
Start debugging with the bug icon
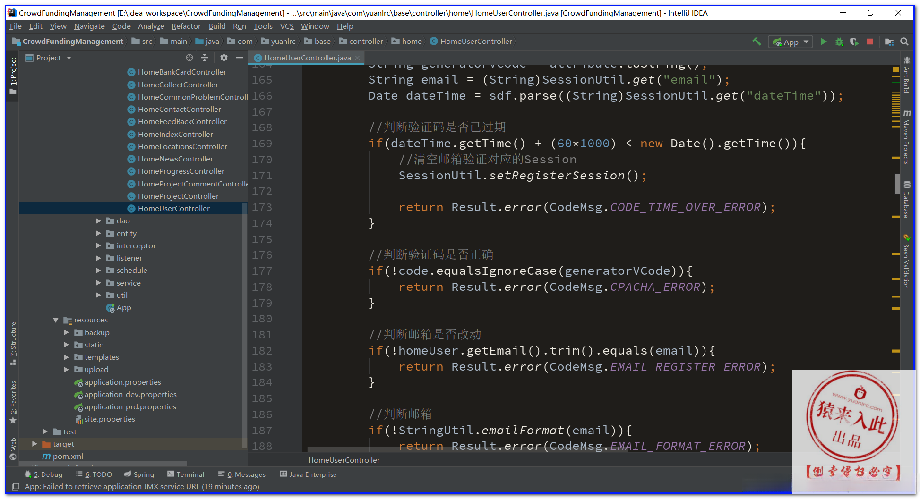[x=839, y=42]
